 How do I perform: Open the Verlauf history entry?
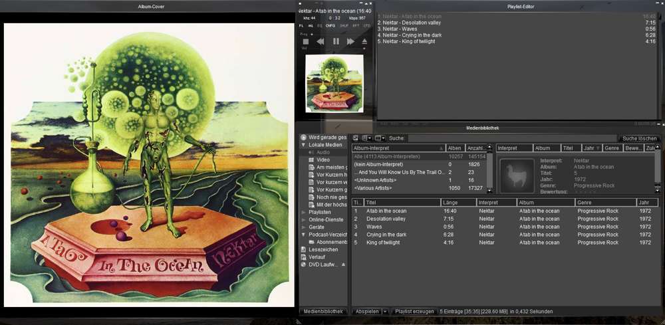tap(317, 257)
